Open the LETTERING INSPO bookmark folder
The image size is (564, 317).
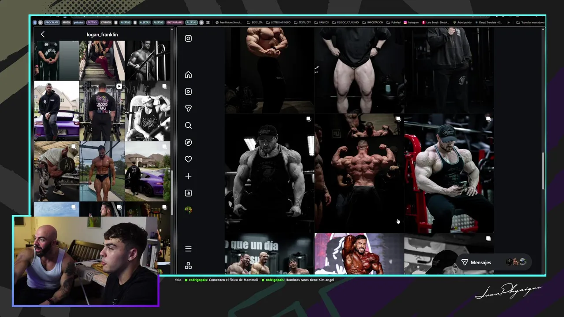278,22
